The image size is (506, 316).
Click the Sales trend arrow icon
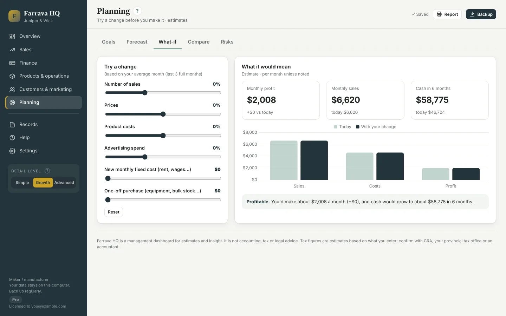click(x=12, y=50)
